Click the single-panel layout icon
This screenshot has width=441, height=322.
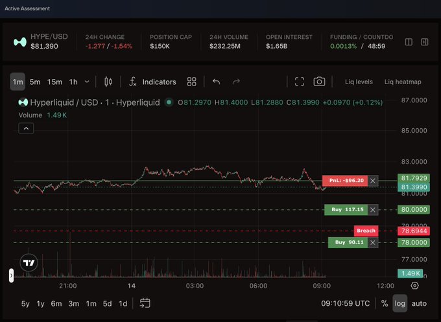pyautogui.click(x=409, y=42)
